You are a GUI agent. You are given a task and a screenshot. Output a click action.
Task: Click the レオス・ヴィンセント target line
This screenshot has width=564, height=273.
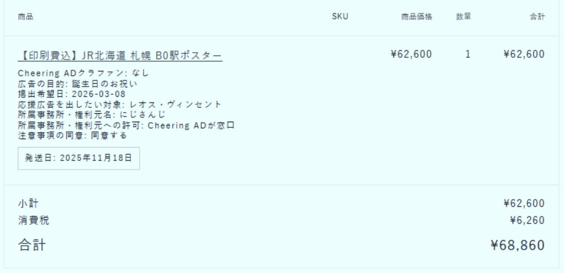click(x=119, y=104)
